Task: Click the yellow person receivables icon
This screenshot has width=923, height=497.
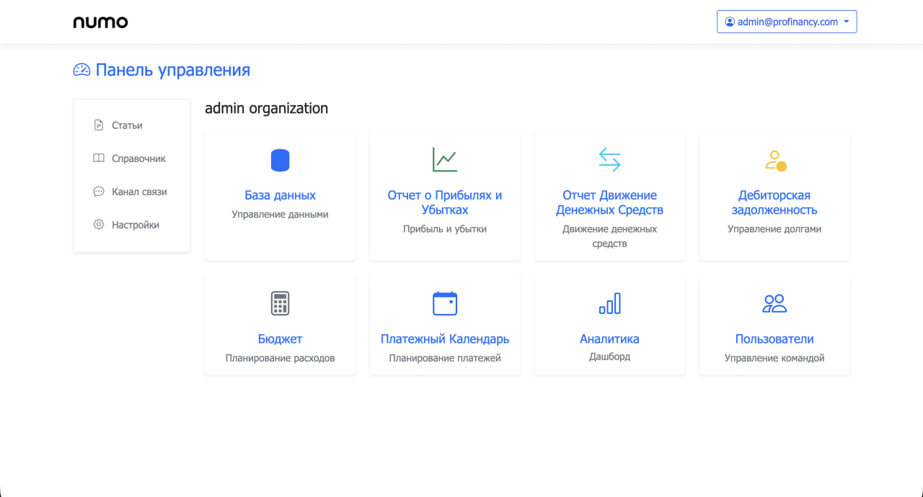Action: [x=775, y=160]
